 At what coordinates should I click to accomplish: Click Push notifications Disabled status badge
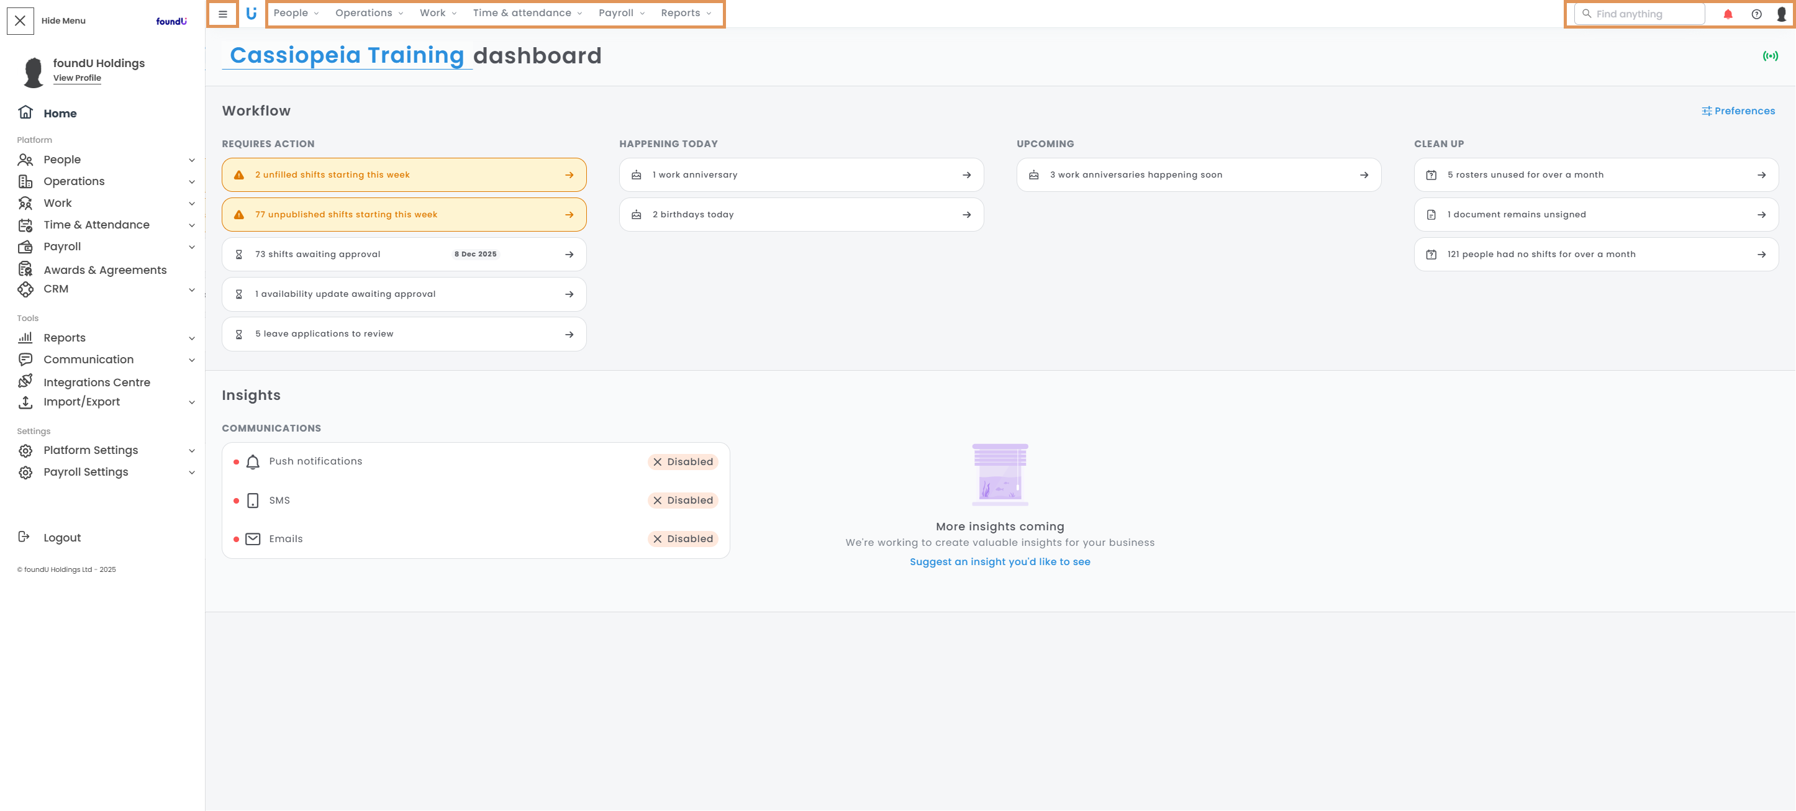tap(683, 461)
